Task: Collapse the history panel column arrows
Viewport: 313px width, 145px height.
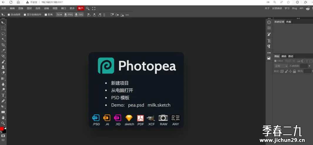Action: (x=298, y=18)
